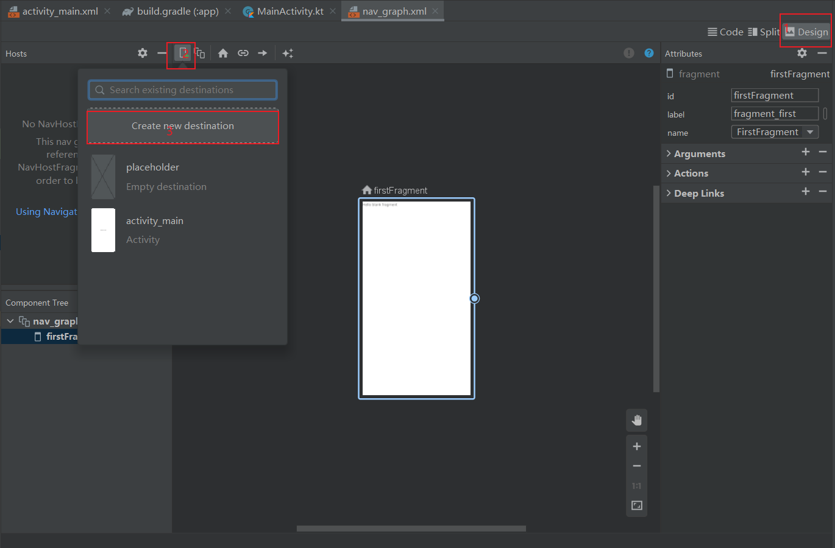This screenshot has height=548, width=835.
Task: Reset zoom to 1:1
Action: coord(637,486)
